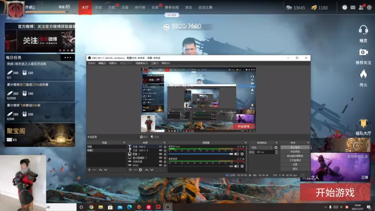This screenshot has width=375, height=211.
Task: Open the game mail envelope icon
Action: coord(353,8)
